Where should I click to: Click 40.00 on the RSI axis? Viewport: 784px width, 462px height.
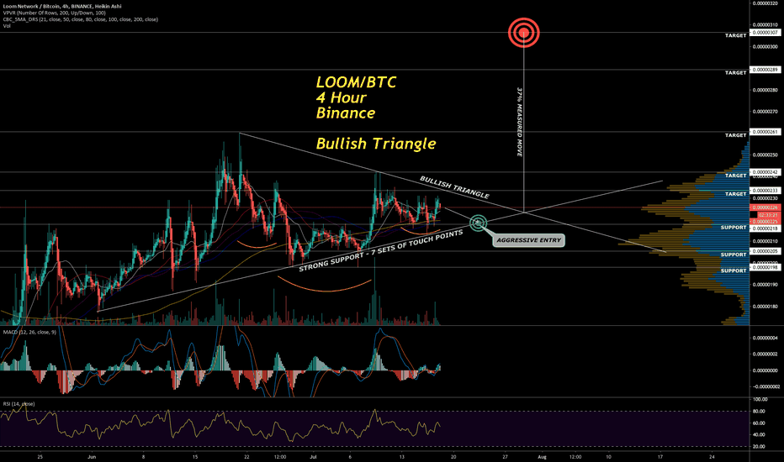coord(759,434)
